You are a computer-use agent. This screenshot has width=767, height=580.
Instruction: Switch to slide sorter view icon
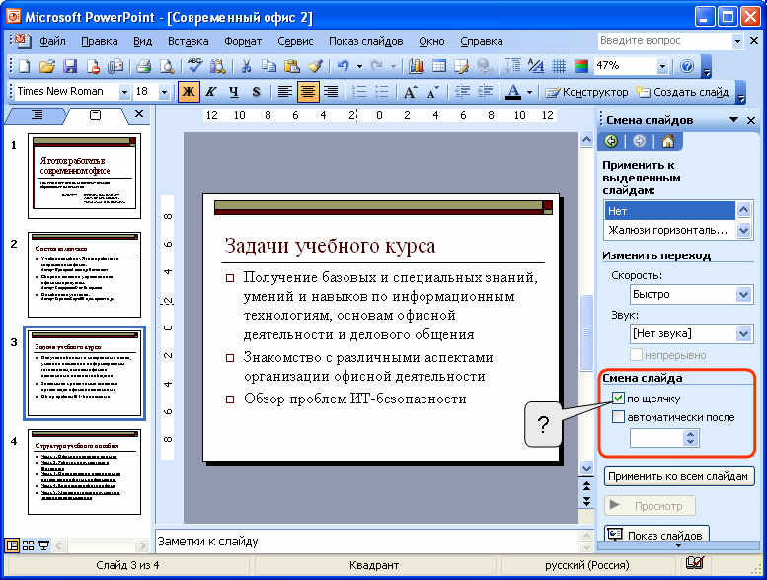[29, 545]
